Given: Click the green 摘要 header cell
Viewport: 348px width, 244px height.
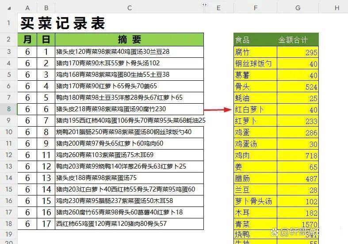Looking at the screenshot, I should pyautogui.click(x=129, y=39).
